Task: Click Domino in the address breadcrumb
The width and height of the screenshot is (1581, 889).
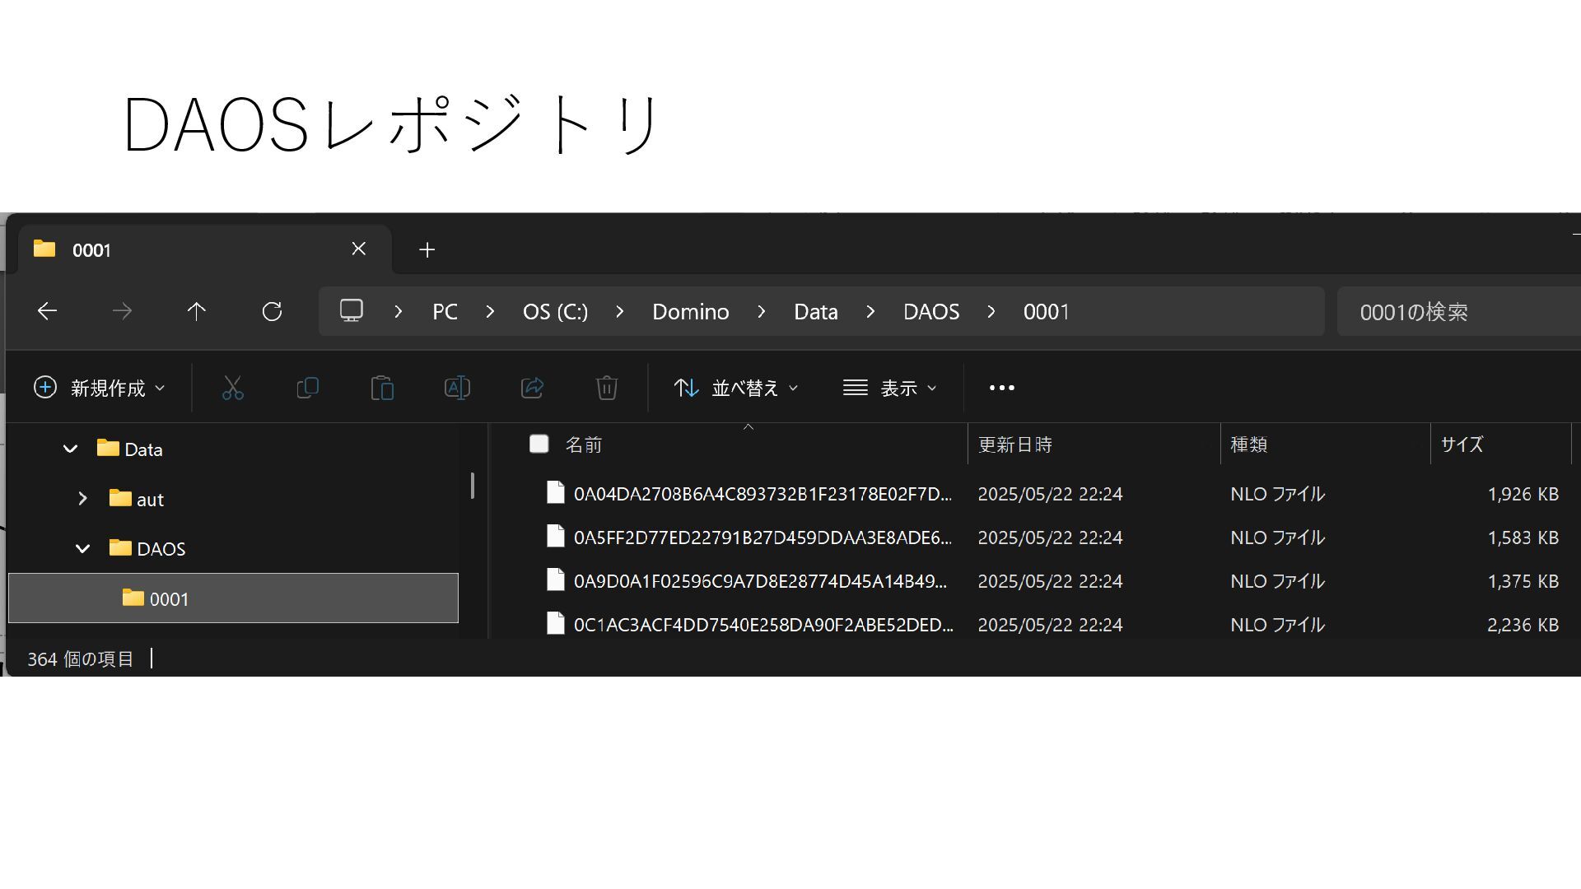Action: point(690,312)
